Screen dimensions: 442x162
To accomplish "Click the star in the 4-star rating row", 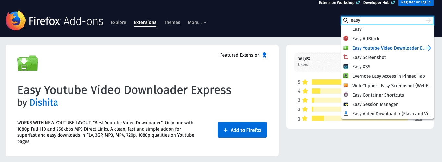I will [x=305, y=91].
